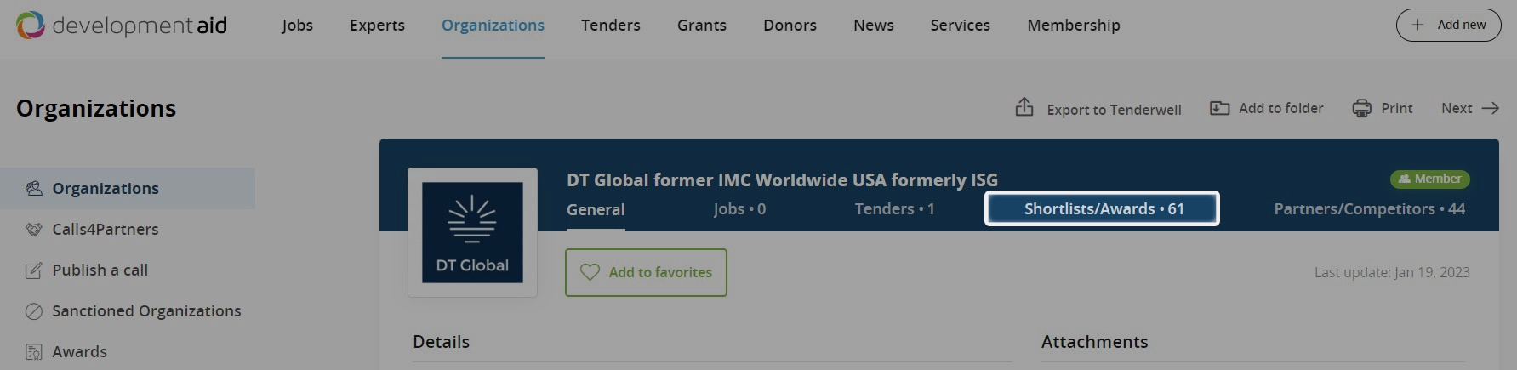
Task: Open the Partners/Competitors • 44 tab
Action: click(x=1369, y=208)
